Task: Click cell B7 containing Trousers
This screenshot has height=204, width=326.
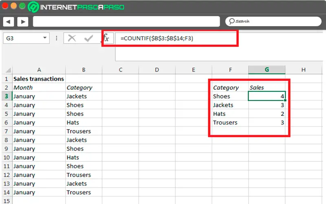Action: point(84,131)
